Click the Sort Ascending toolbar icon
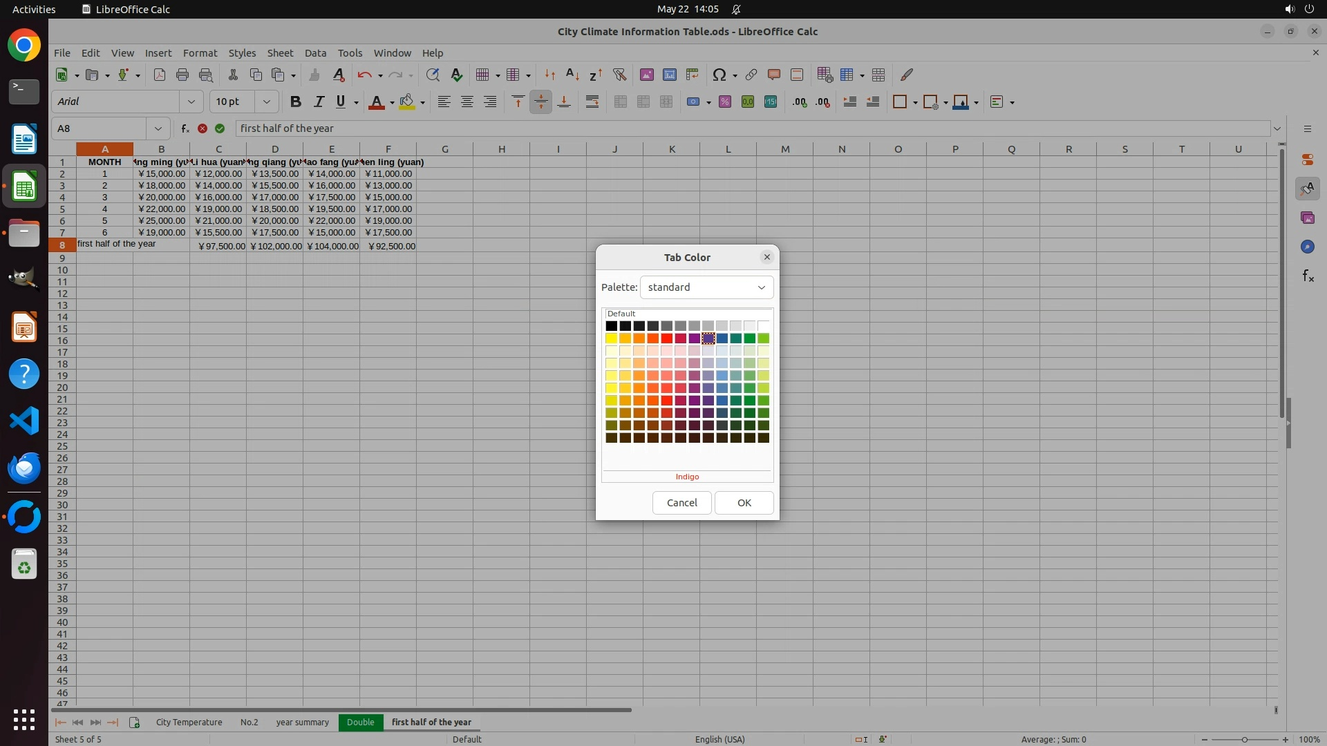1327x746 pixels. (572, 75)
